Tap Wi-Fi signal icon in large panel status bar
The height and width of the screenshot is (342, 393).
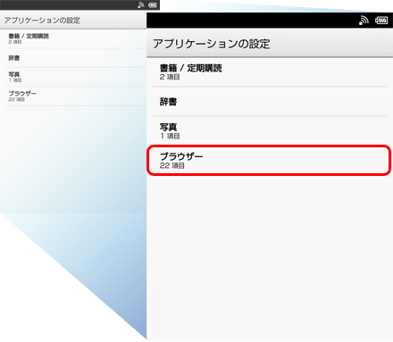point(364,21)
